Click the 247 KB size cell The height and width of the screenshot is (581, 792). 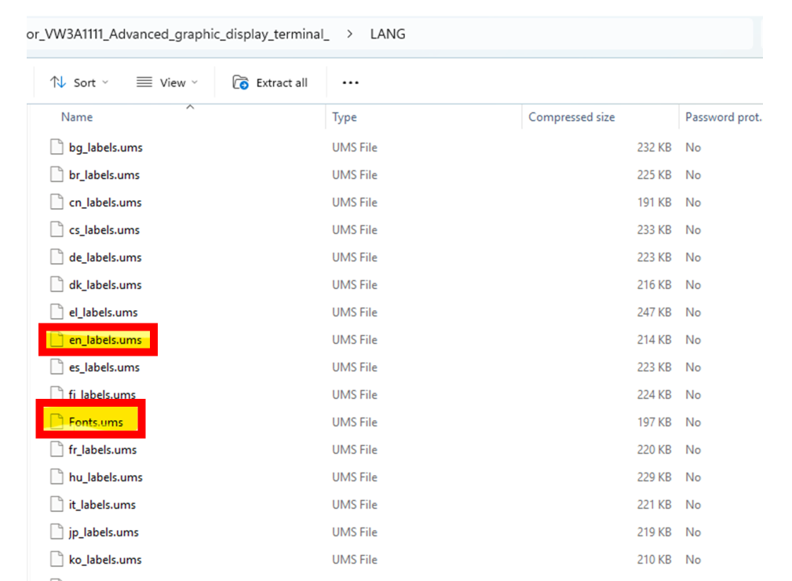pyautogui.click(x=654, y=312)
